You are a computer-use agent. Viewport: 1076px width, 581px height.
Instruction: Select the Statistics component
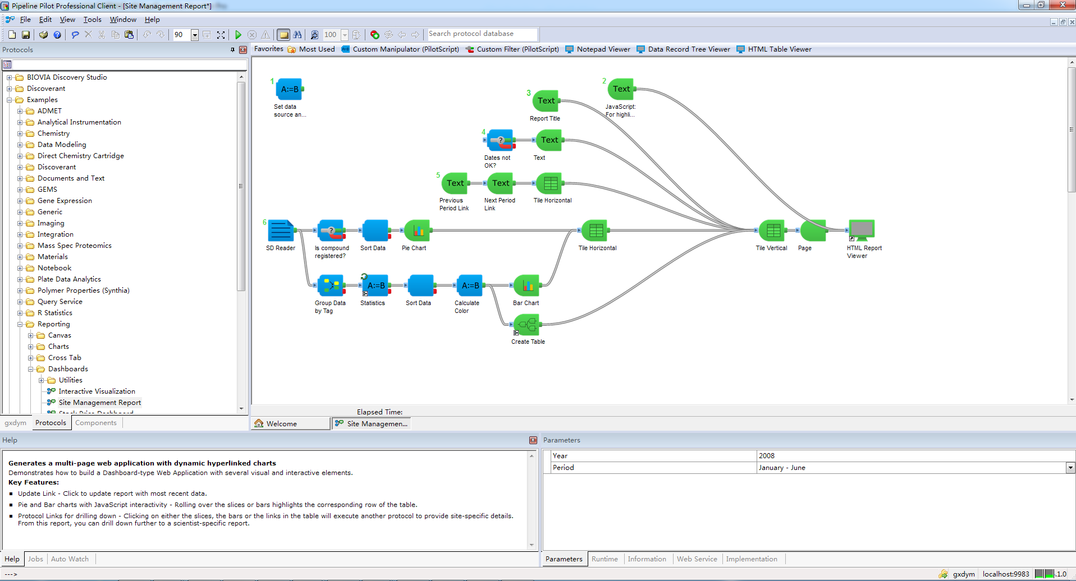376,285
